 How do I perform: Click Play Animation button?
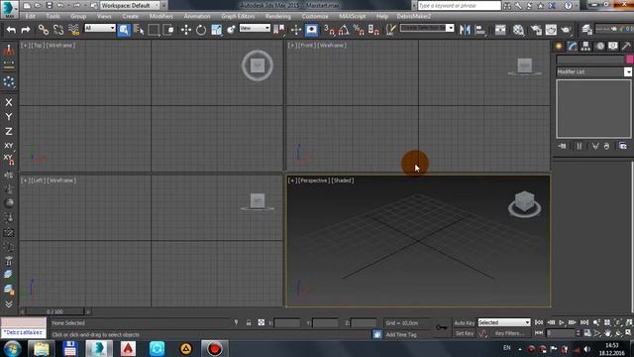[x=562, y=322]
